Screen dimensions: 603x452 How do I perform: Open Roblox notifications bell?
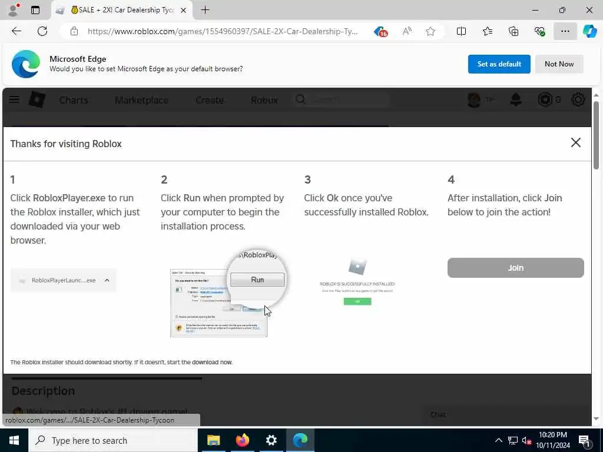point(516,100)
